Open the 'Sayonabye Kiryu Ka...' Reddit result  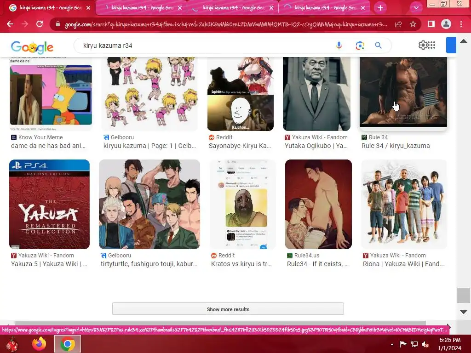tap(240, 146)
